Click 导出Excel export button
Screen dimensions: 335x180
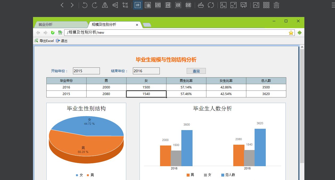coord(44,41)
